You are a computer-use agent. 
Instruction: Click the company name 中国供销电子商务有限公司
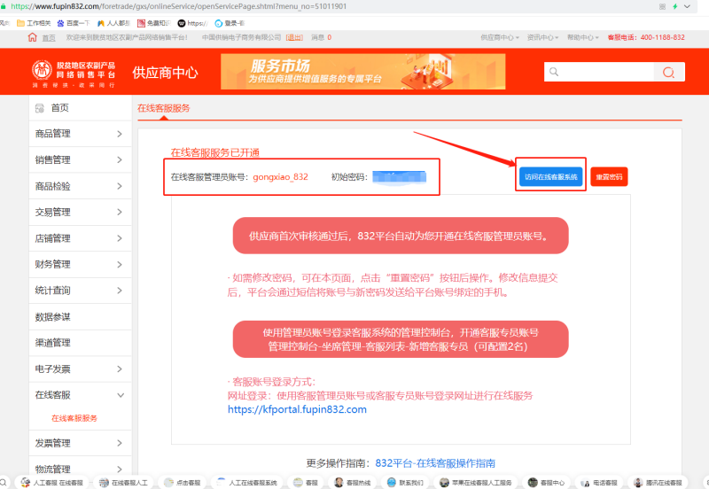(x=241, y=37)
